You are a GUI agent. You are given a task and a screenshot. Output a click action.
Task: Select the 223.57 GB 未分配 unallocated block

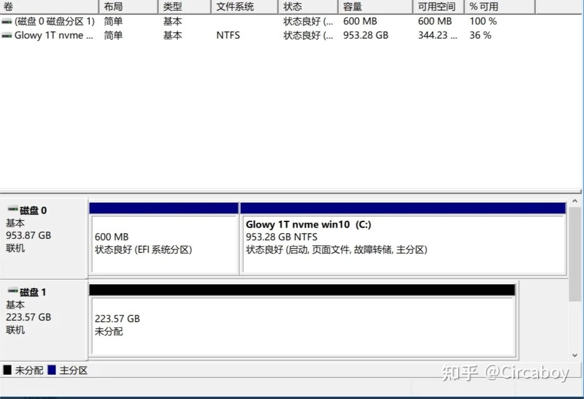302,320
